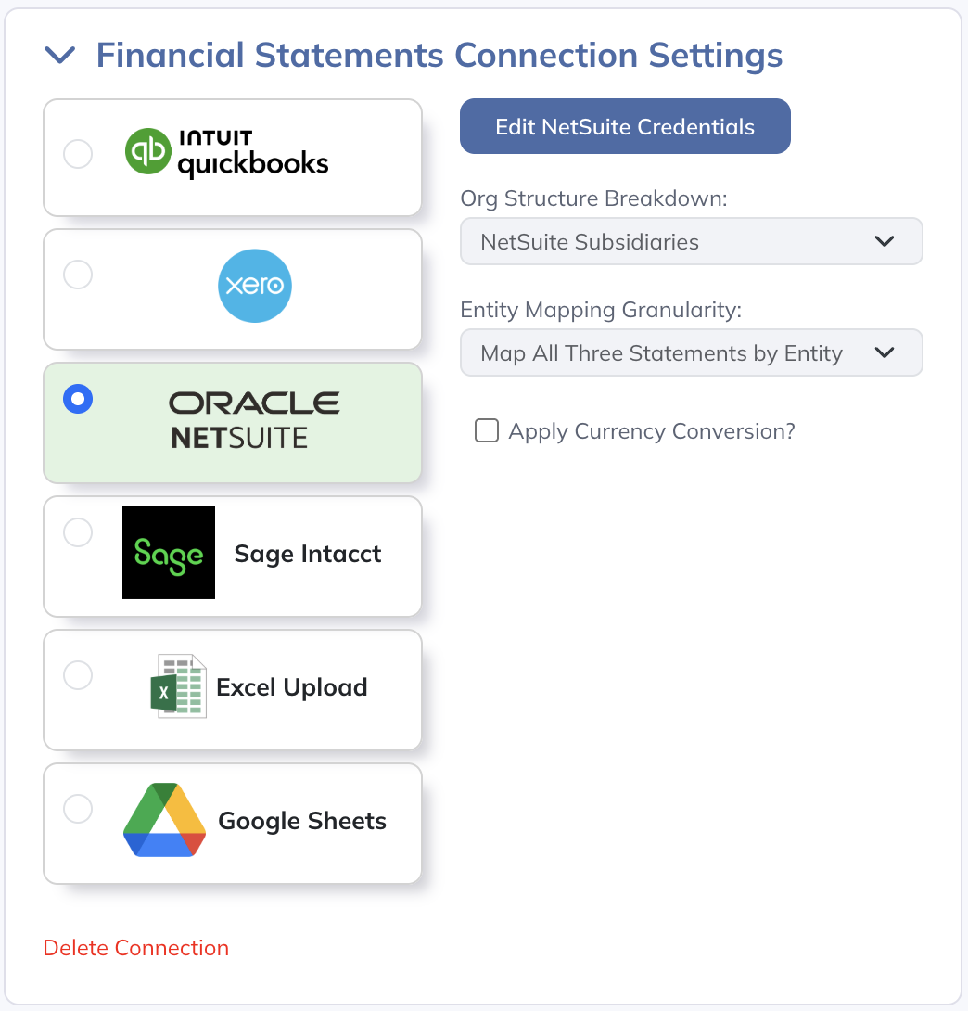Click the black Sage logo
The width and height of the screenshot is (968, 1011).
169,553
